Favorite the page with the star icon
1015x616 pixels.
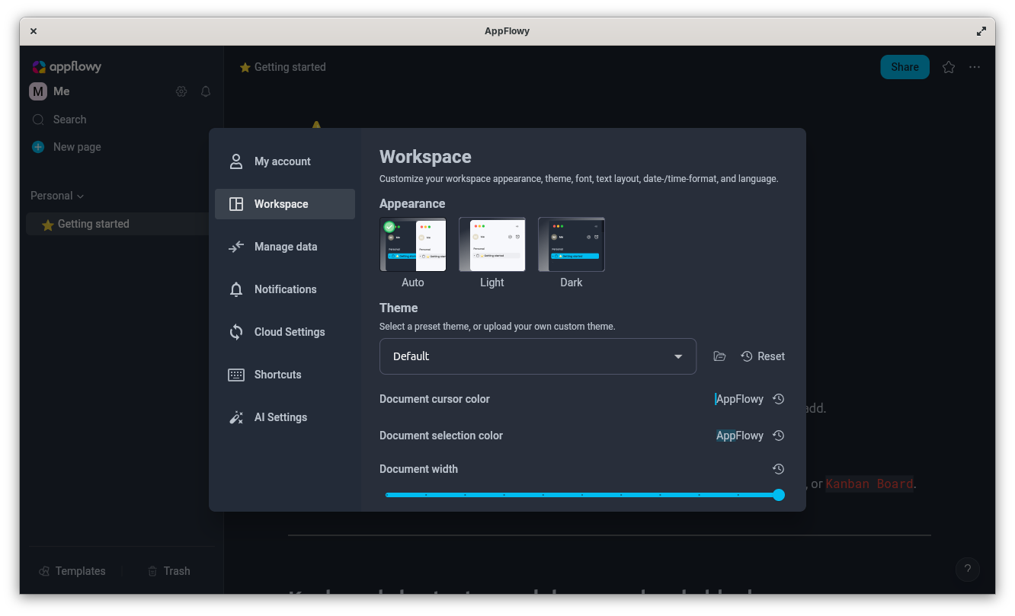coord(949,67)
